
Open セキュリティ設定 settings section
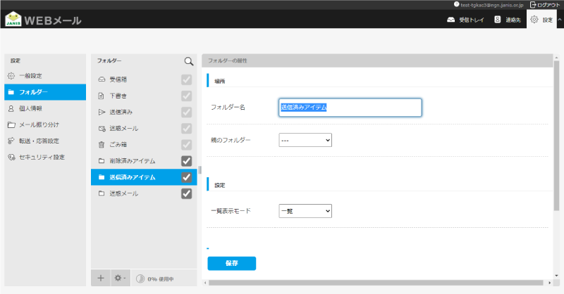tap(45, 158)
